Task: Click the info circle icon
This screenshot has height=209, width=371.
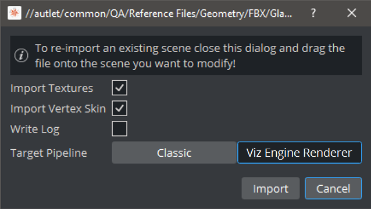Action: tap(22, 56)
